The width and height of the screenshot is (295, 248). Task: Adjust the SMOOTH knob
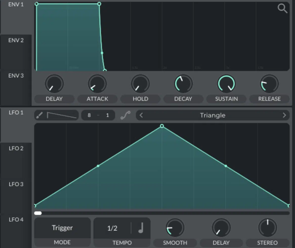tap(176, 228)
